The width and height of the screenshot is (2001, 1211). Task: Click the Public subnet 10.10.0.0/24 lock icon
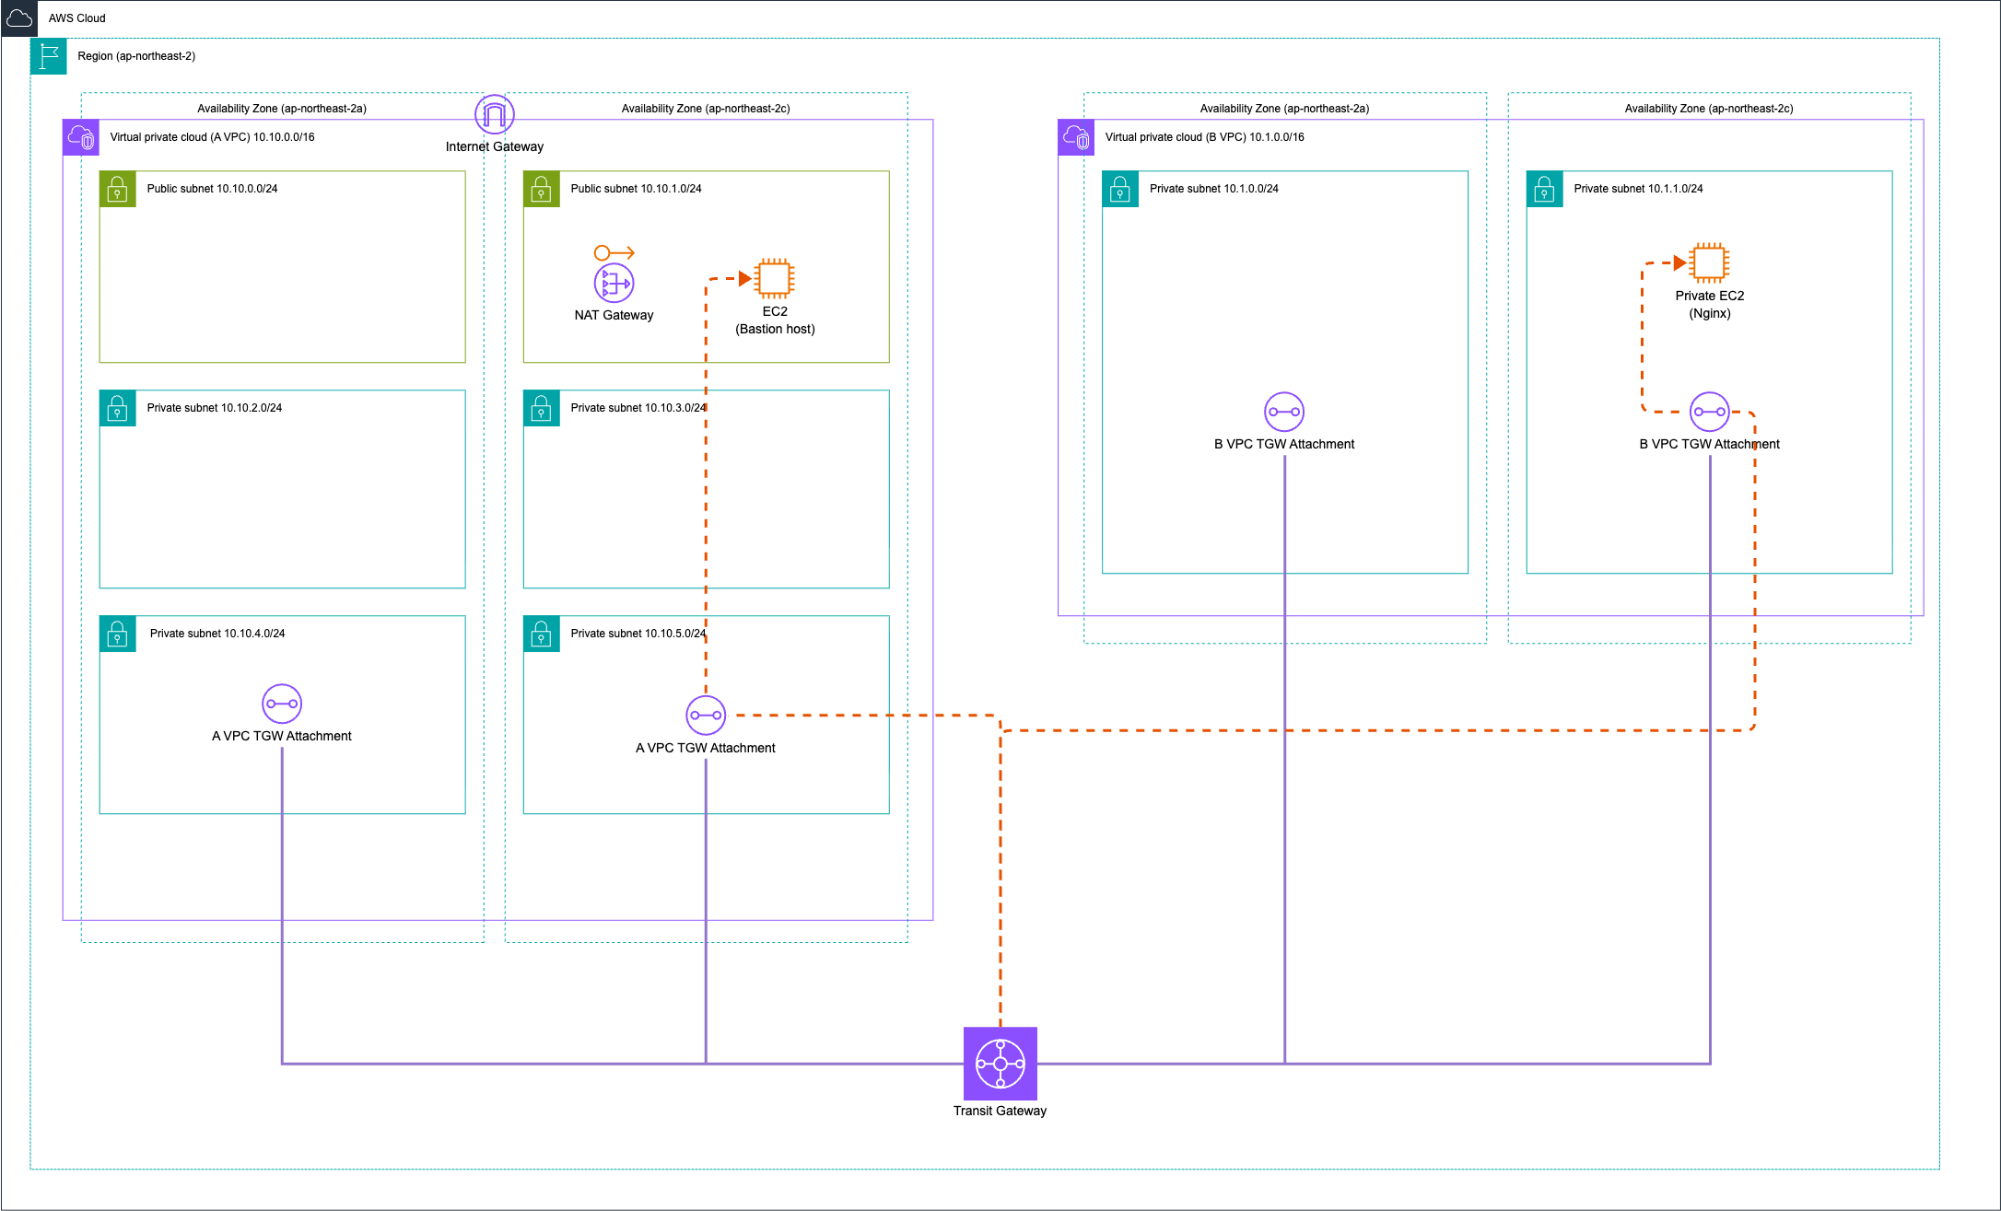tap(118, 189)
